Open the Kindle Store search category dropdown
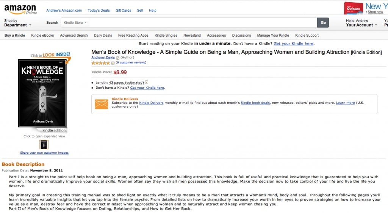 [75, 22]
